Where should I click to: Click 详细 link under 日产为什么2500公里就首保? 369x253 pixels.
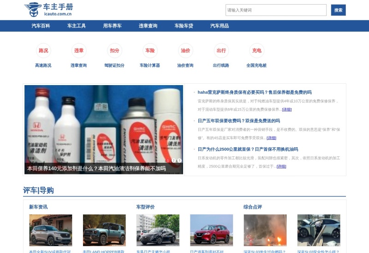pyautogui.click(x=281, y=166)
